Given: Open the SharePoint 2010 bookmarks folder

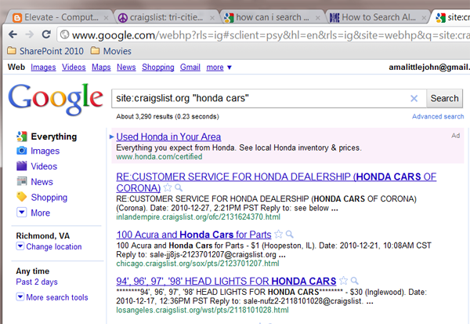Looking at the screenshot, I should 45,51.
